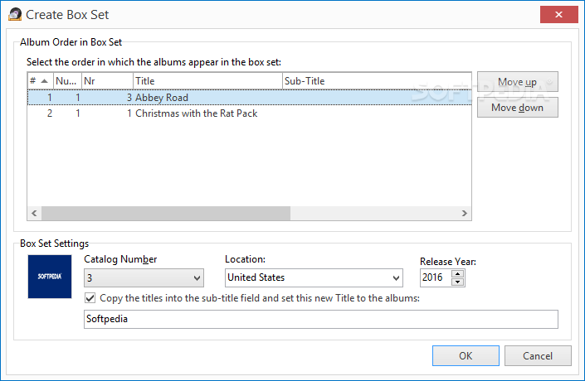The height and width of the screenshot is (381, 585).
Task: Click the sort arrow in # column header
Action: click(45, 81)
